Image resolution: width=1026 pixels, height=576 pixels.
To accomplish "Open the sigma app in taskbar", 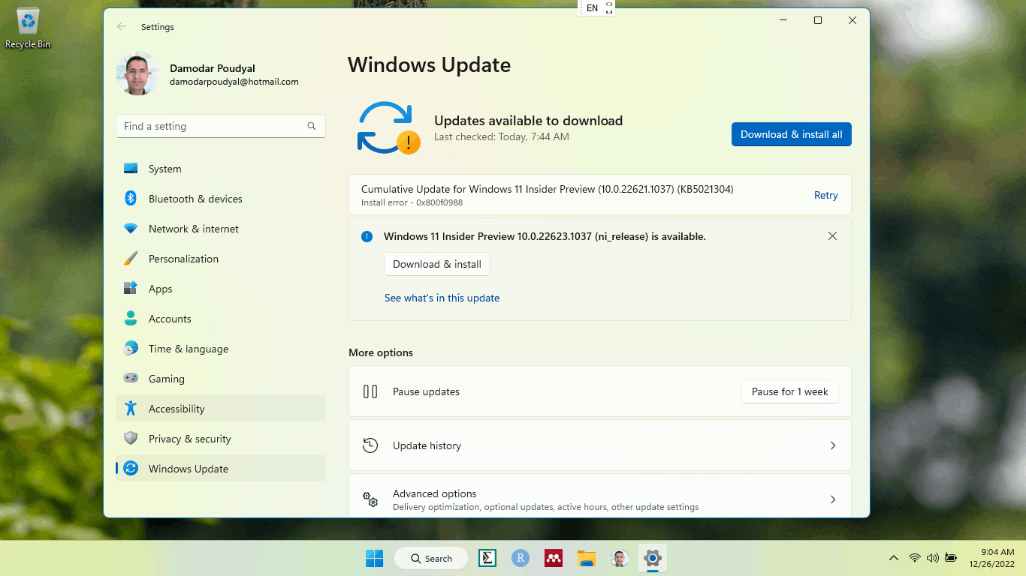I will click(x=487, y=558).
